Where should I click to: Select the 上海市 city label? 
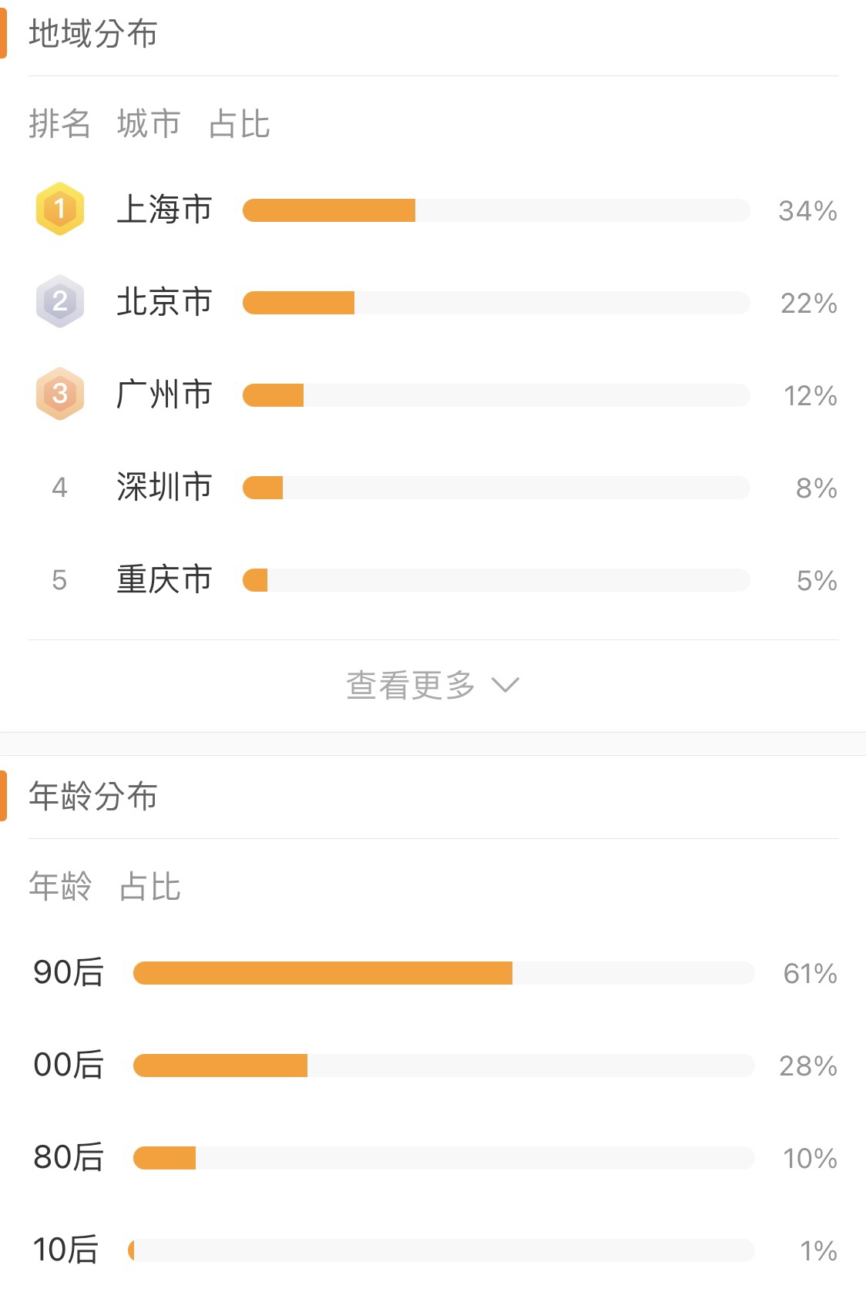point(164,210)
